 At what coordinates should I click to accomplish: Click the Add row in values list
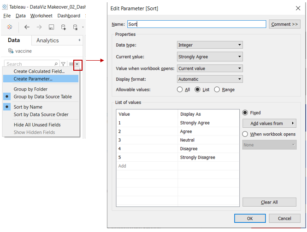(122, 166)
